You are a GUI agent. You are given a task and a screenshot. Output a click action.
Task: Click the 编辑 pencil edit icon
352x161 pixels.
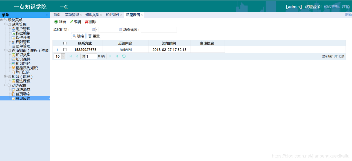(x=71, y=22)
